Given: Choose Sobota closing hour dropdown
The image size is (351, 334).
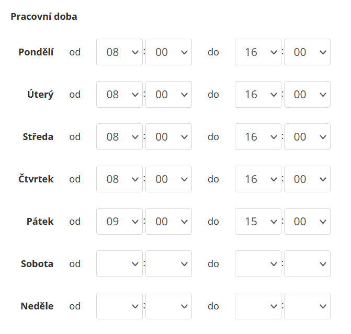Looking at the screenshot, I should (258, 264).
